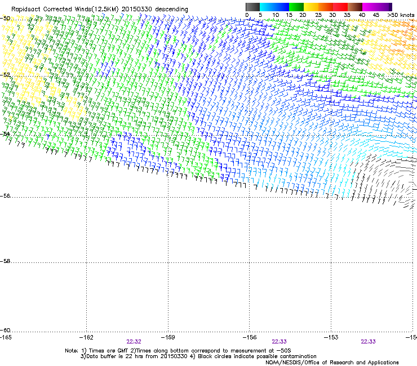Click the -58 latitude axis label
This screenshot has height=366, width=417.
click(x=5, y=261)
